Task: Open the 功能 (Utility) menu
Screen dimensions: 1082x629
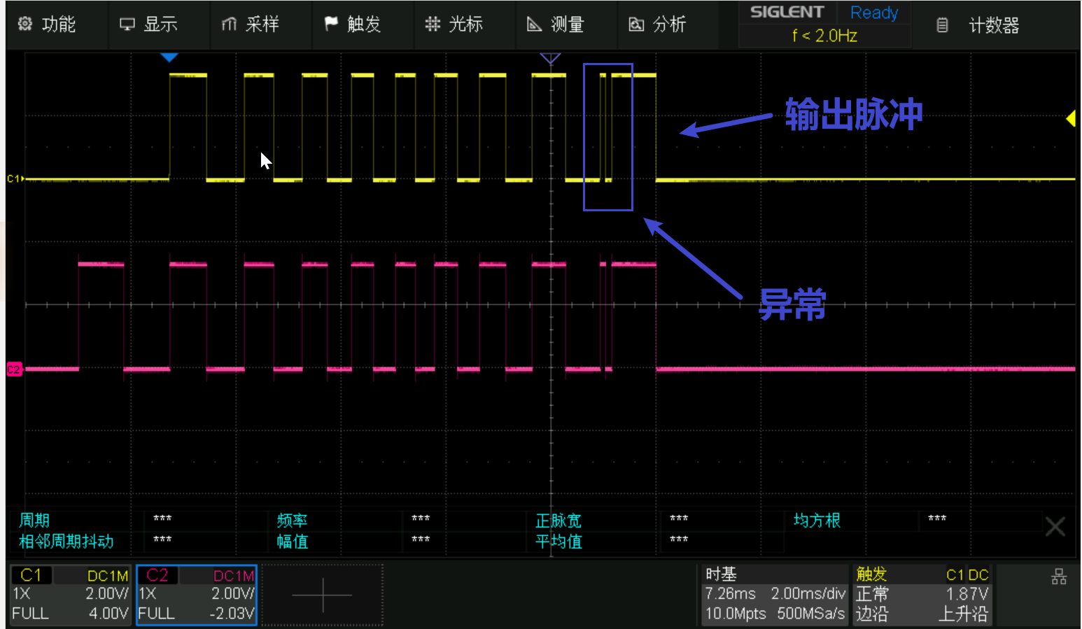Action: pyautogui.click(x=57, y=24)
